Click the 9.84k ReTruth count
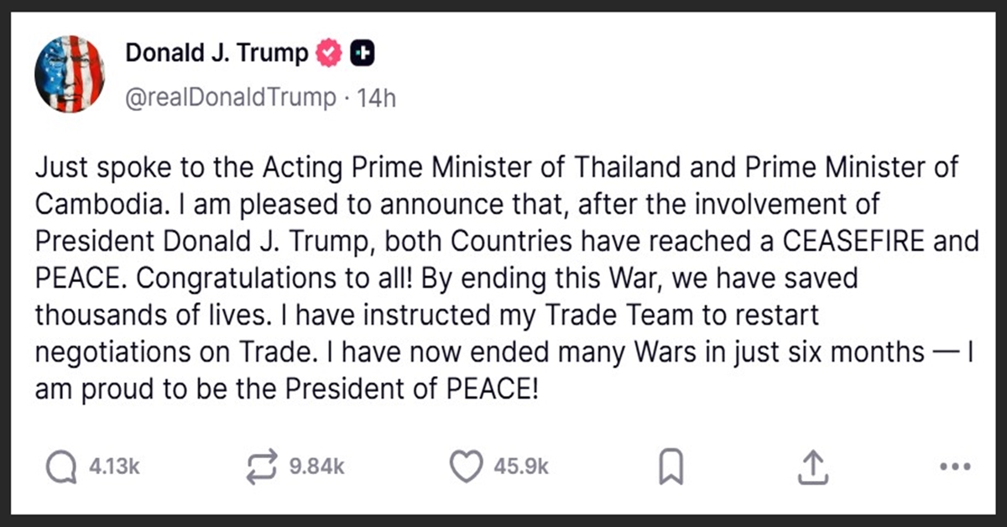The image size is (1007, 527). click(316, 467)
